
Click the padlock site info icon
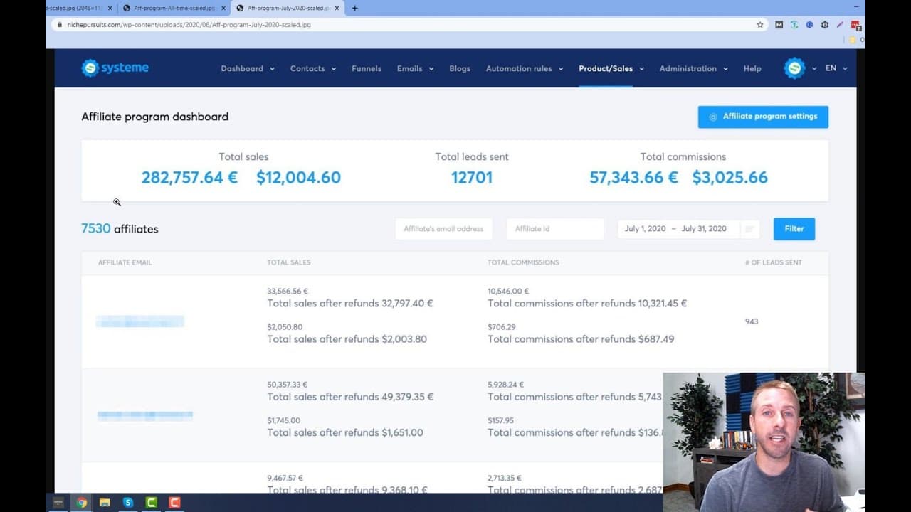(x=61, y=24)
